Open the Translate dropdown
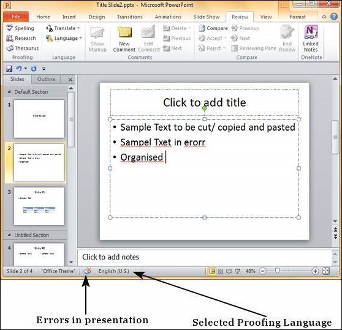Image resolution: width=342 pixels, height=330 pixels. (63, 28)
